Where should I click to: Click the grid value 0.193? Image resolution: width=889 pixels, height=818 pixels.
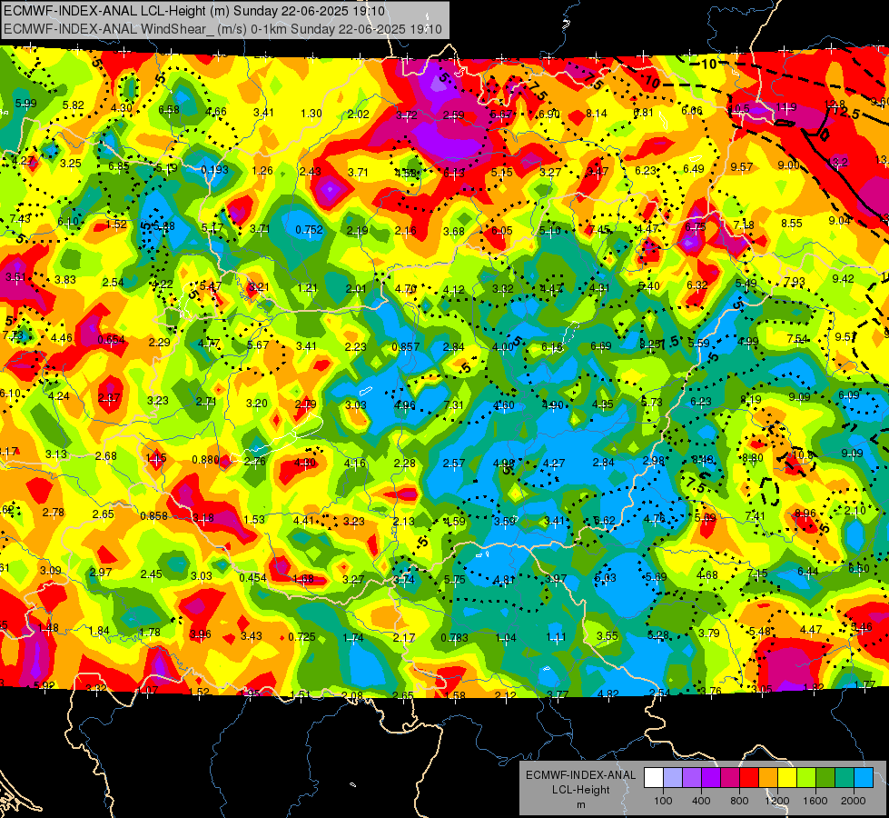click(x=215, y=169)
